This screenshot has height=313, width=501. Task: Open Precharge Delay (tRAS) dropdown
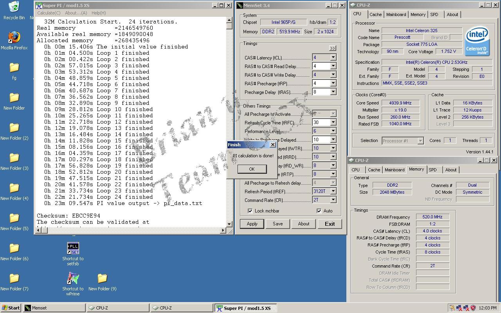[x=333, y=92]
